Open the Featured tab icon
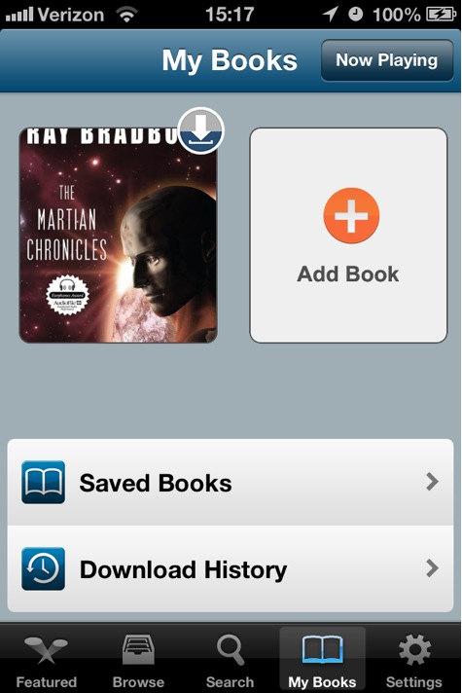This screenshot has height=693, width=462. (46, 650)
